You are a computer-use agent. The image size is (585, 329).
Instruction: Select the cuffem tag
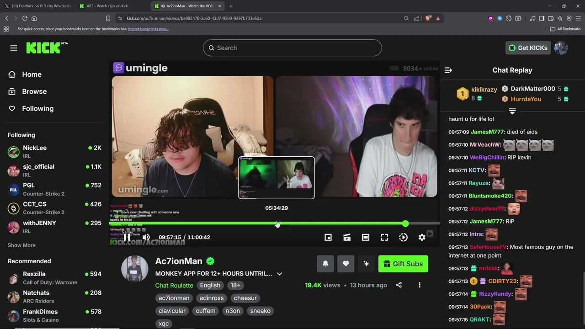pyautogui.click(x=206, y=311)
